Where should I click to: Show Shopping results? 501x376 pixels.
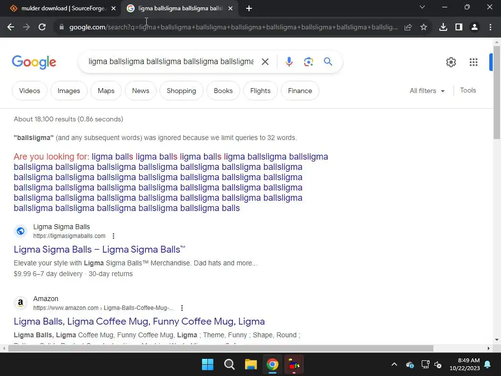point(181,91)
